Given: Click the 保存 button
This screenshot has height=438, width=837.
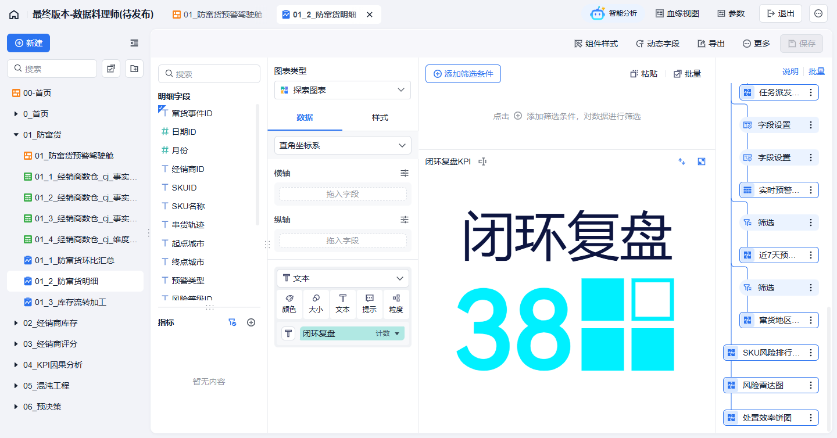Looking at the screenshot, I should tap(802, 44).
